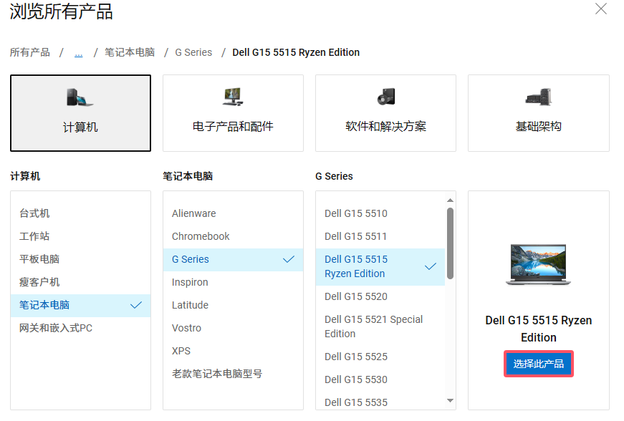Click the 软件和解决方案 category card
This screenshot has width=624, height=421.
[385, 113]
